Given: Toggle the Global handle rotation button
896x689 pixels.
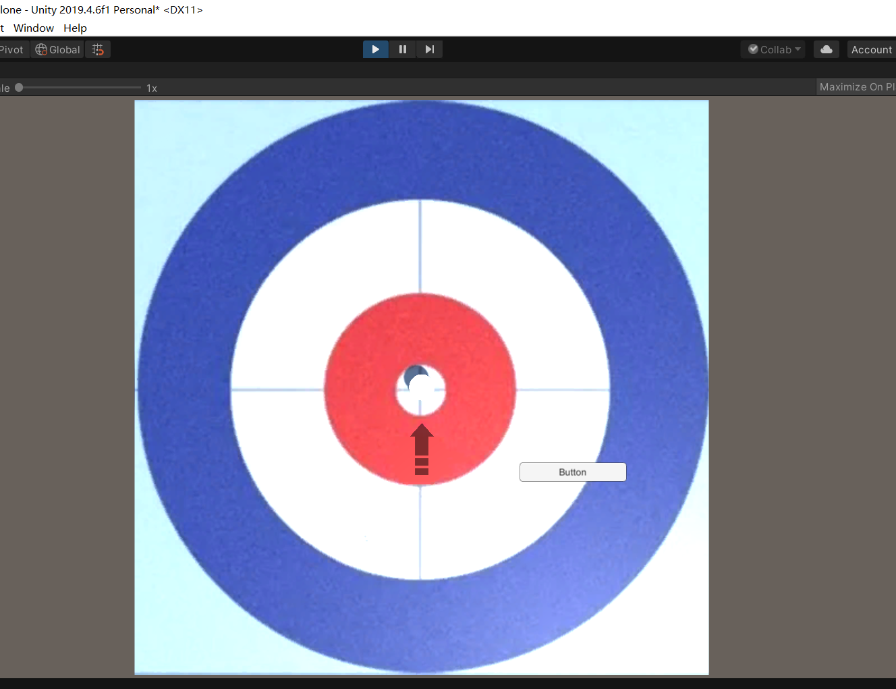Looking at the screenshot, I should click(x=57, y=49).
